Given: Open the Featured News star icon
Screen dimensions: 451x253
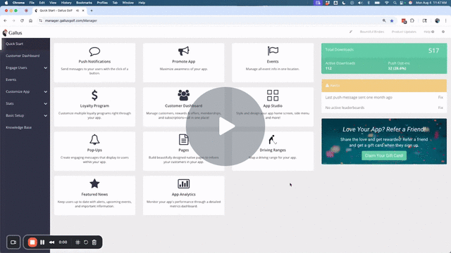Looking at the screenshot, I should click(94, 183).
